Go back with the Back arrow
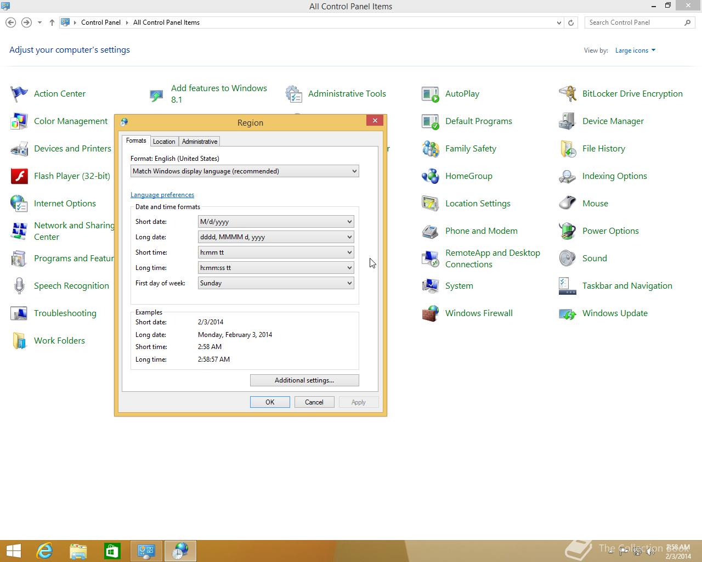Viewport: 702px width, 562px height. (10, 23)
